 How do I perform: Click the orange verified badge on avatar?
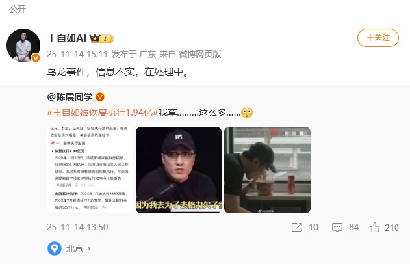coord(36,58)
